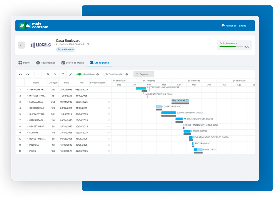Screen dimensions: 276x199
Task: Click the link icon in the ESQUADRIAS row
Action: point(109,102)
